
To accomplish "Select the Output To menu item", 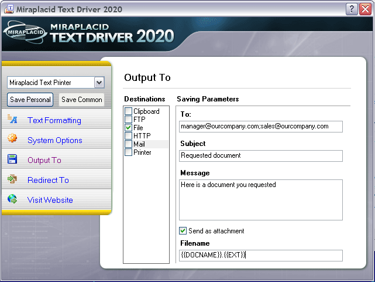I will click(x=44, y=160).
